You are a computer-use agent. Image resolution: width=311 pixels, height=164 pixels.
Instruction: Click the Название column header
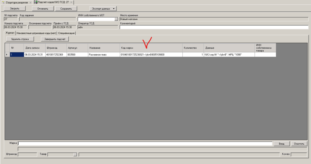(x=104, y=48)
